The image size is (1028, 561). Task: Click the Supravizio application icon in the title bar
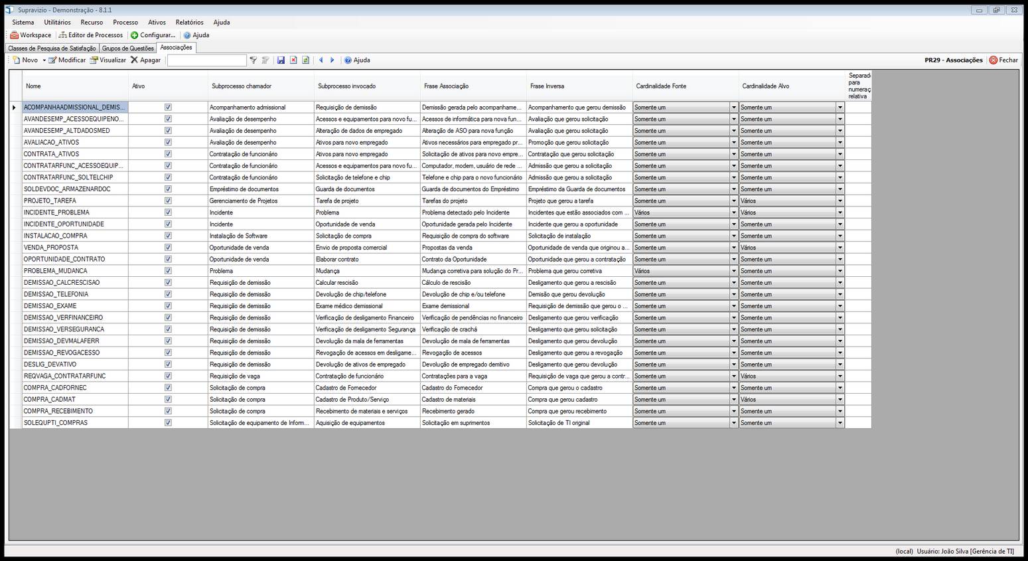(x=9, y=10)
